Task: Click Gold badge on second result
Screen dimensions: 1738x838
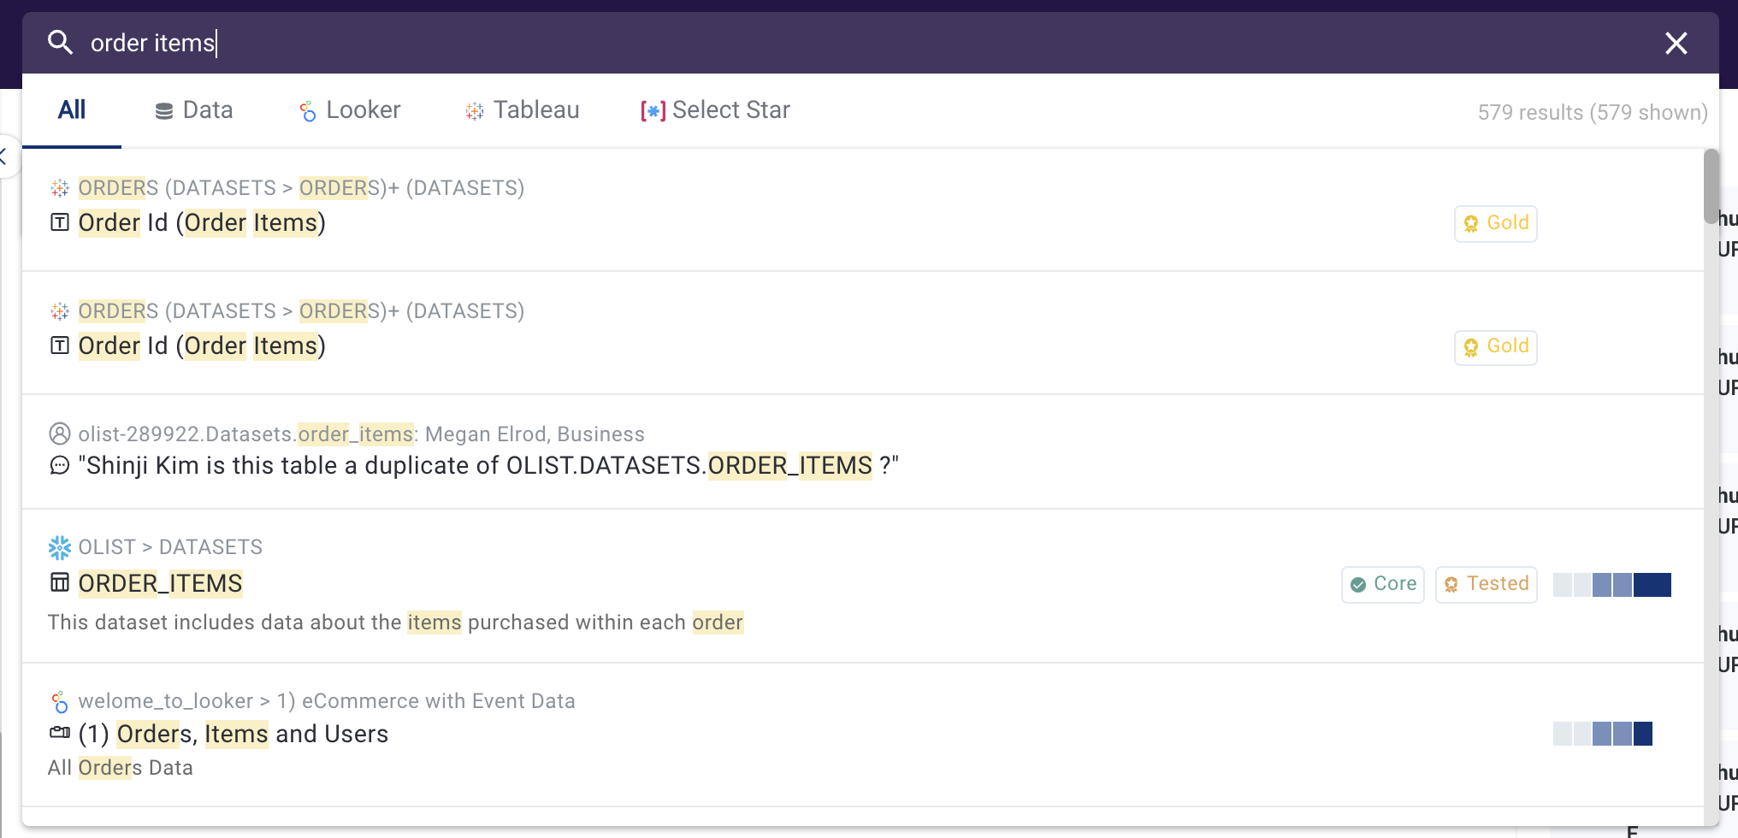Action: pos(1496,347)
